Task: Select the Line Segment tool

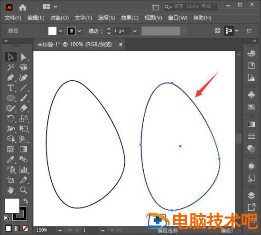Action: (x=24, y=88)
